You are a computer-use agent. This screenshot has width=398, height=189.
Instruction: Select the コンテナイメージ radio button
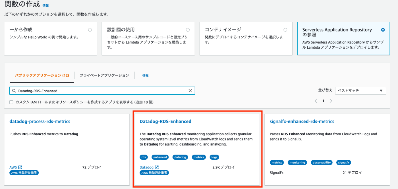285,29
